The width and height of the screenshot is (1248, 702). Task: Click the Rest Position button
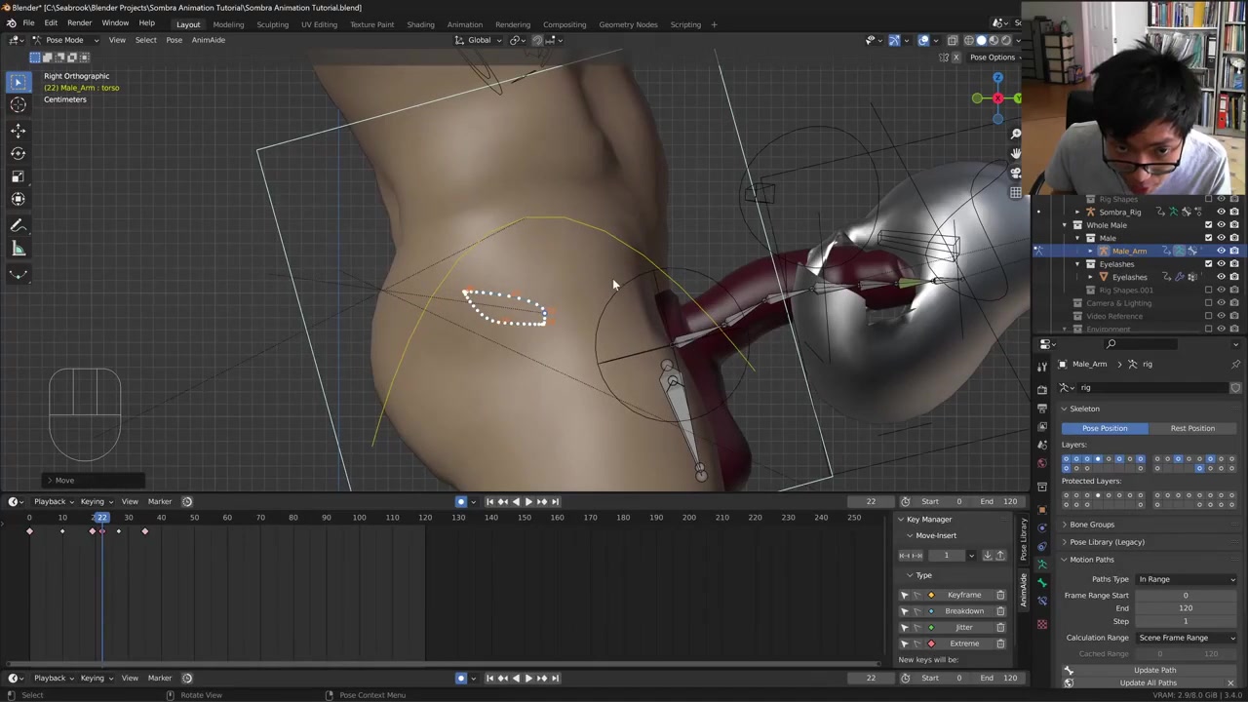[1192, 428]
